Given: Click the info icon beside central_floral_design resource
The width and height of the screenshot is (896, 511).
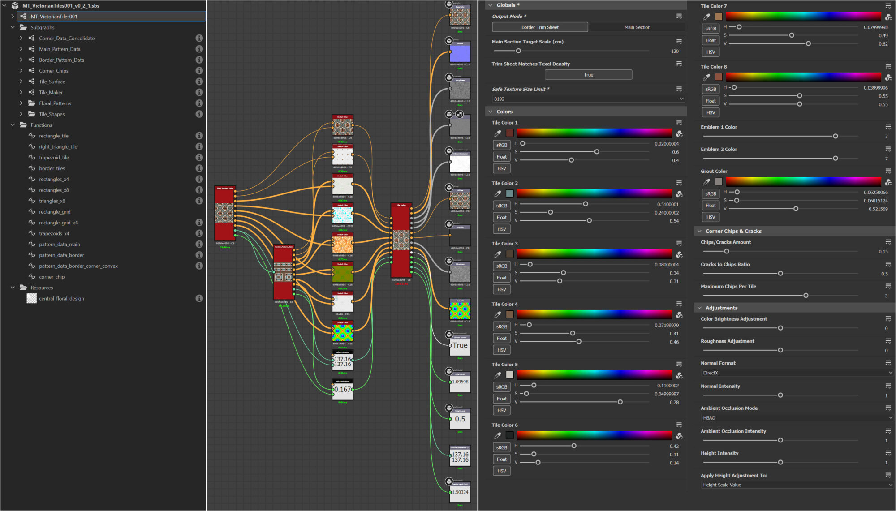Looking at the screenshot, I should (199, 298).
